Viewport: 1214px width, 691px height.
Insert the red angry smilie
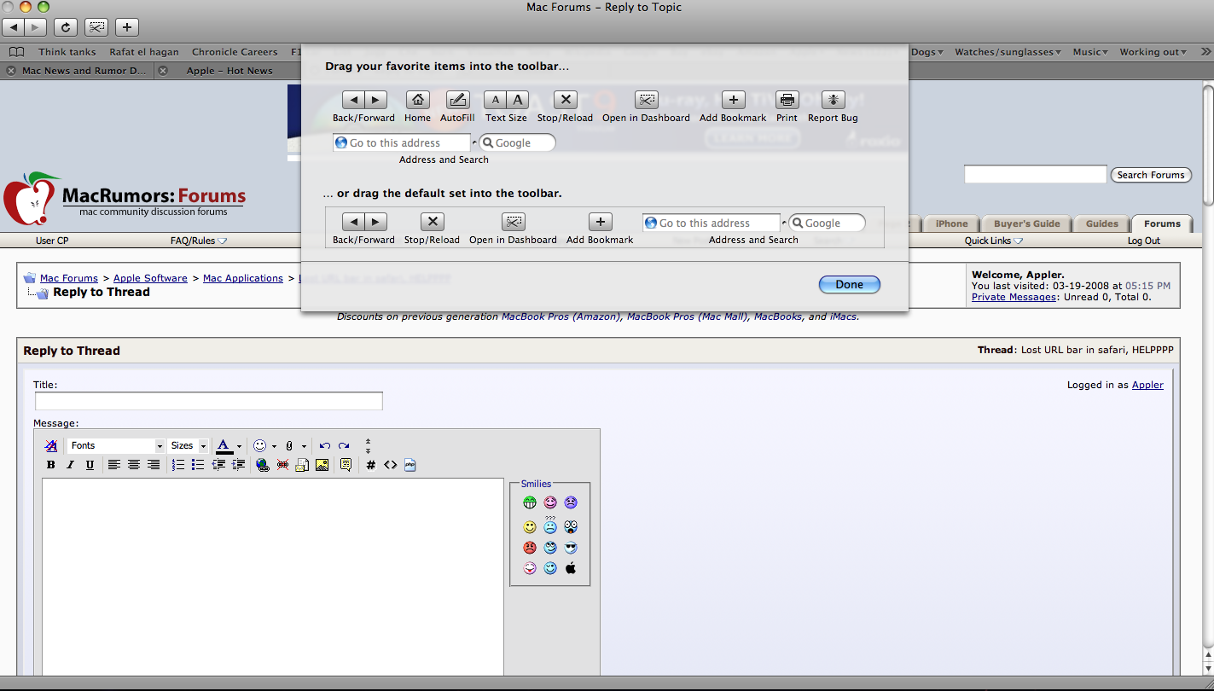(x=530, y=548)
